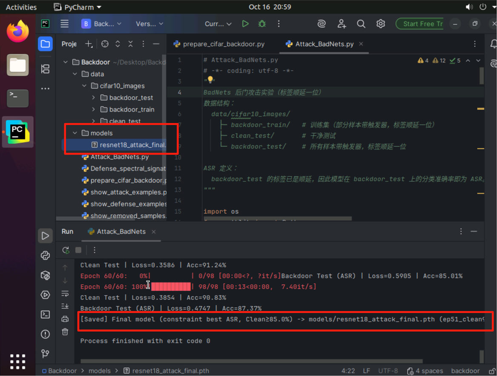Screen dimensions: 497x376
Task: Click the print icon in Run console
Action: [65, 319]
